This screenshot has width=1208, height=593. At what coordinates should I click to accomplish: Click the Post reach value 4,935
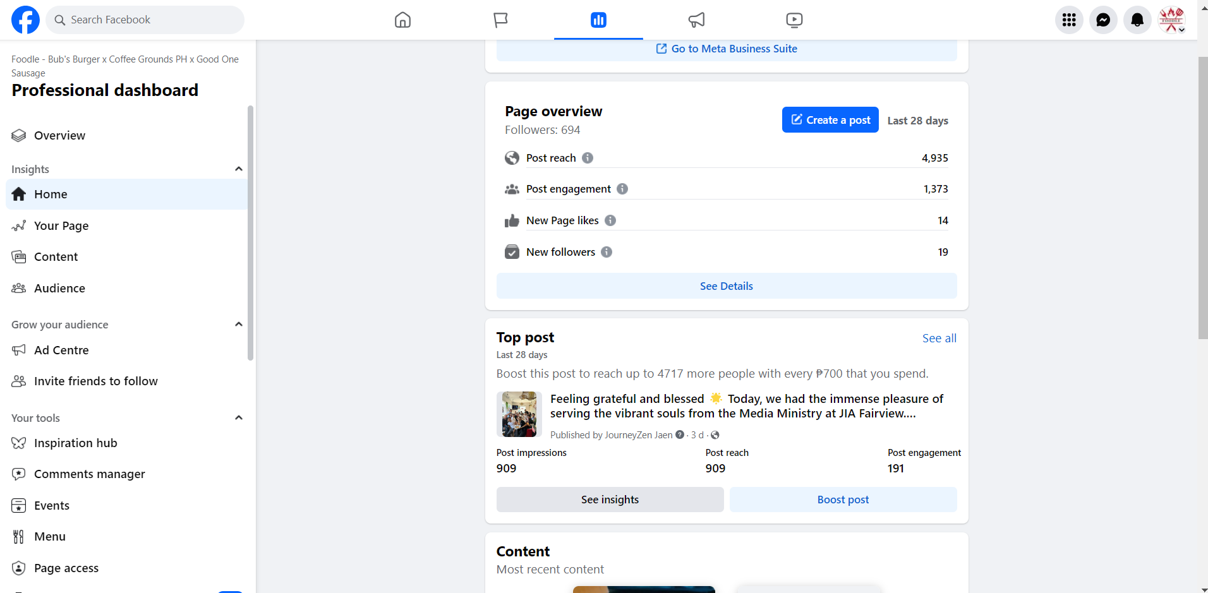[x=935, y=158]
